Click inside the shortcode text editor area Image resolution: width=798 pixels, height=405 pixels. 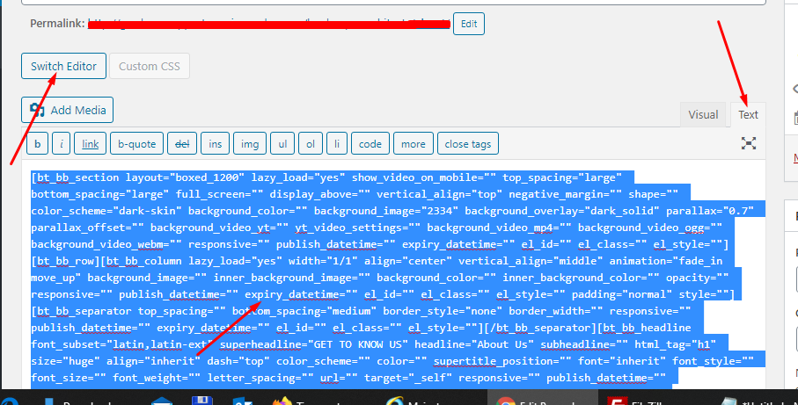(x=396, y=281)
